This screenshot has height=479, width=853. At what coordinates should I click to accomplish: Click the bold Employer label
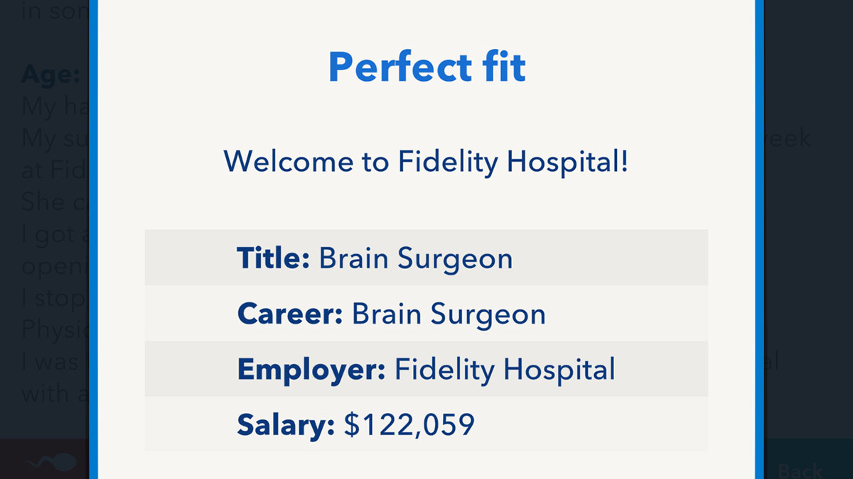pos(311,369)
